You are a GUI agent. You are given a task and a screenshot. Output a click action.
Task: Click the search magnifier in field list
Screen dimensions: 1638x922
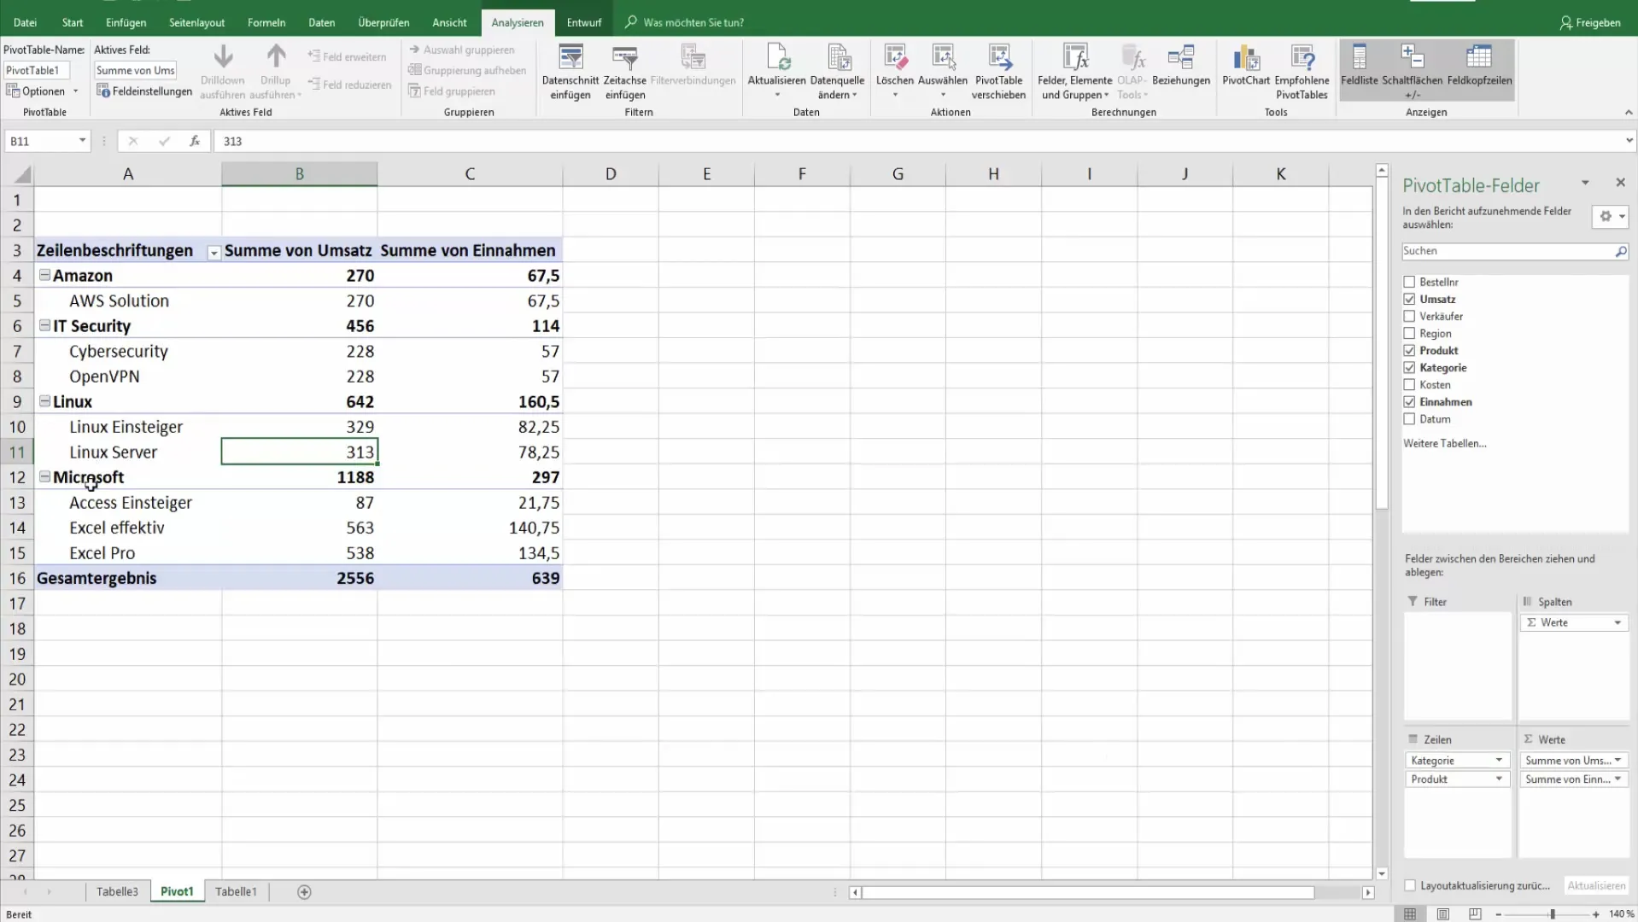[x=1621, y=251]
